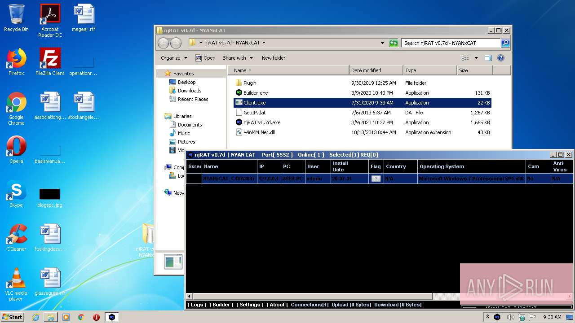Image resolution: width=575 pixels, height=323 pixels.
Task: Sort files by Name column
Action: [288, 70]
